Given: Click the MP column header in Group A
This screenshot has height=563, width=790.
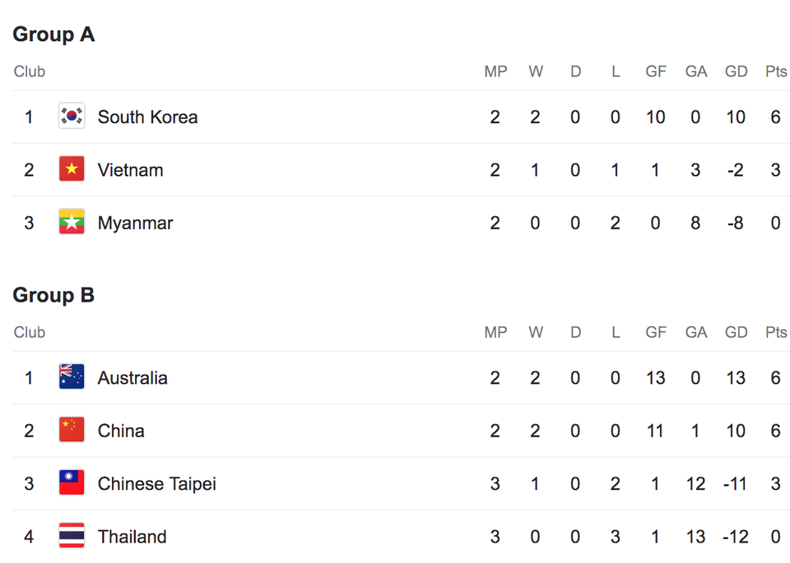Looking at the screenshot, I should tap(495, 72).
